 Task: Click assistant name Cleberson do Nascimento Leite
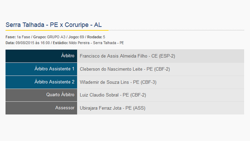111,69
